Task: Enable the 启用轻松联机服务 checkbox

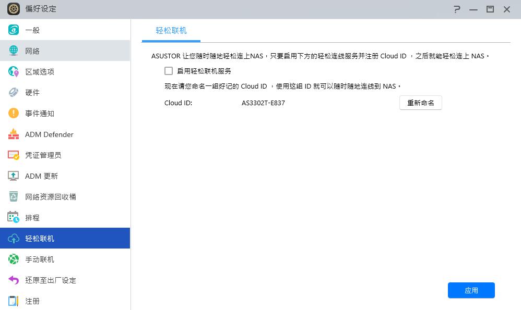Action: point(168,70)
